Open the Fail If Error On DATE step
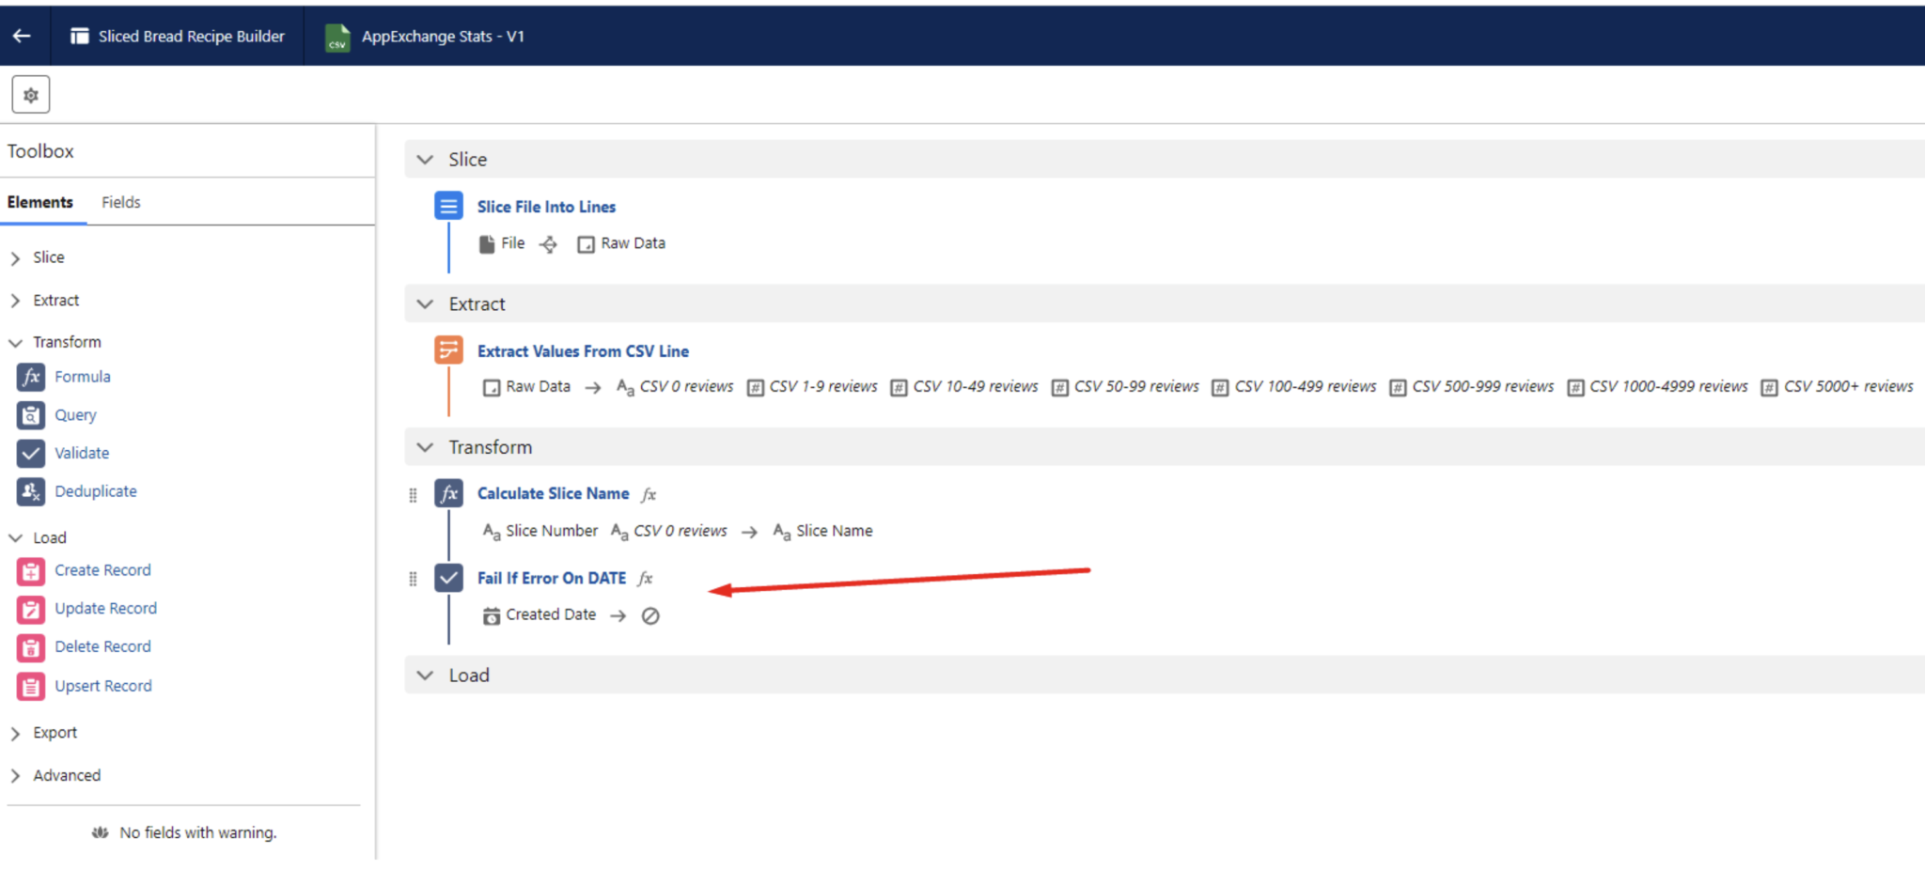The height and width of the screenshot is (885, 1925). pyautogui.click(x=552, y=578)
